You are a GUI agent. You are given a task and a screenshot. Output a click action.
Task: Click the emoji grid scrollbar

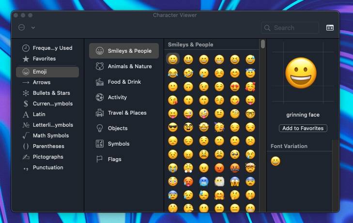tap(263, 44)
